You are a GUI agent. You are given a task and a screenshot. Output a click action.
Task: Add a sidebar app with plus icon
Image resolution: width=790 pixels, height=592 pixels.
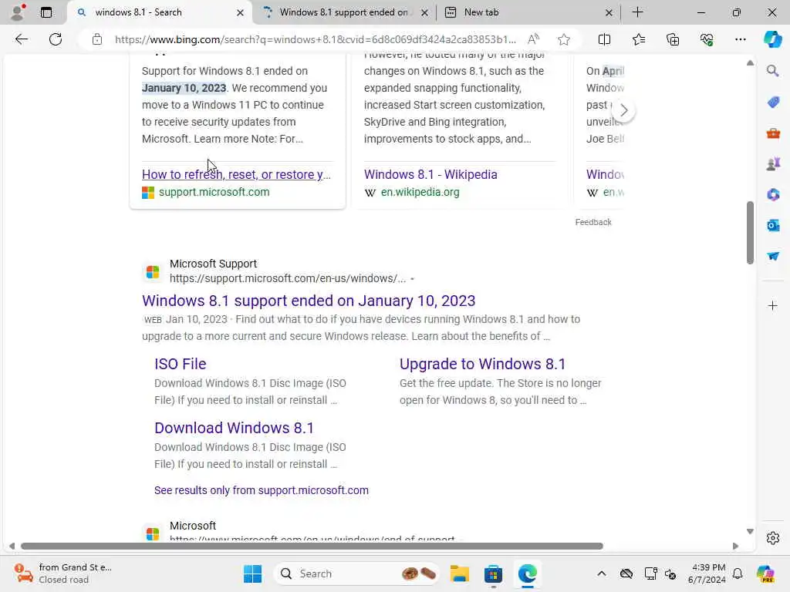pos(772,305)
